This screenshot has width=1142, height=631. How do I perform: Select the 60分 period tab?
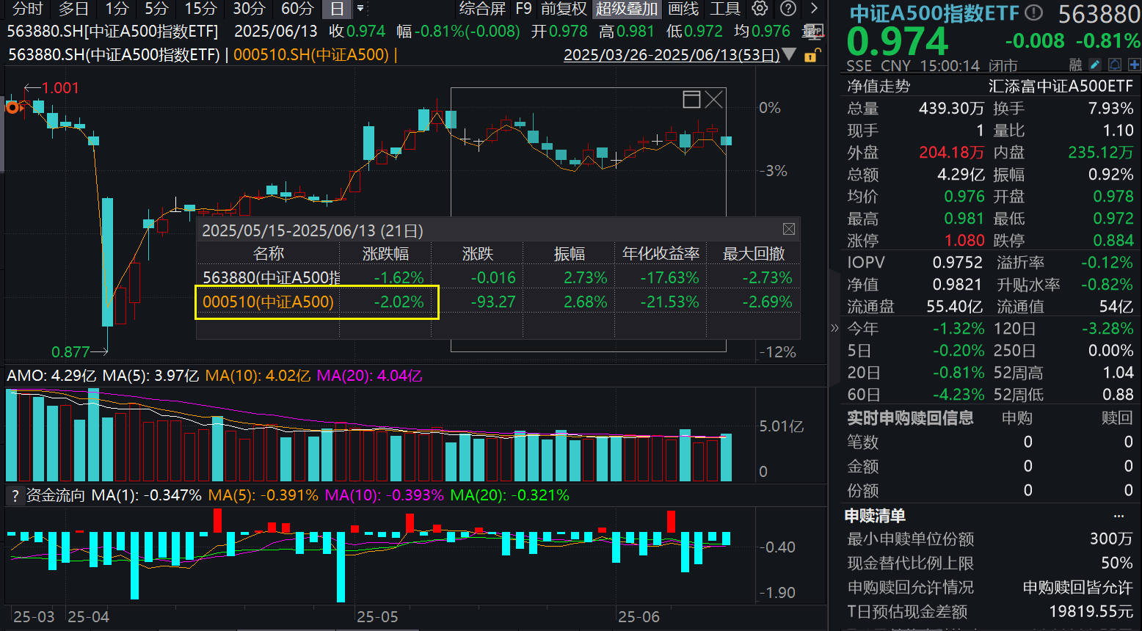pos(297,9)
